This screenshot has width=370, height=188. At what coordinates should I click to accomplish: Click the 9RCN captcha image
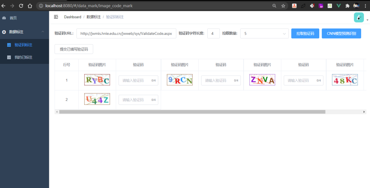(x=180, y=80)
